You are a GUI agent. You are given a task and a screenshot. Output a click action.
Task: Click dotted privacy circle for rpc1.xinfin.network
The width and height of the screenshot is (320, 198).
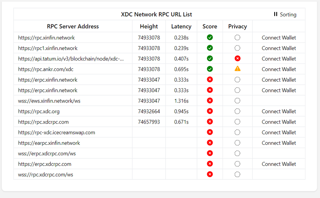click(x=237, y=48)
